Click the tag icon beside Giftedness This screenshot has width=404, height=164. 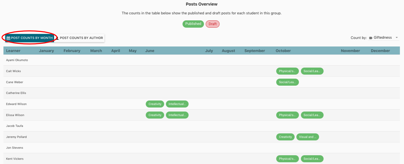tap(371, 38)
